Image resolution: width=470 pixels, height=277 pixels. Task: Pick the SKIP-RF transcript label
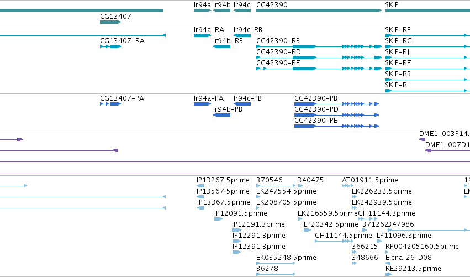[398, 30]
